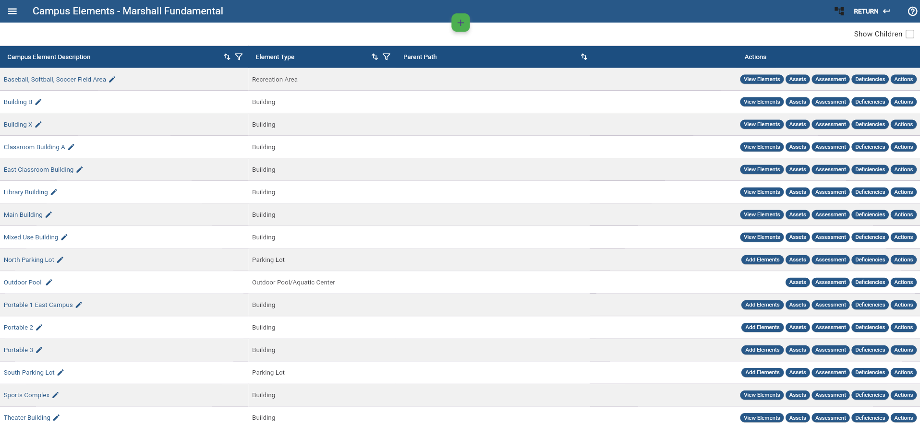Edit Sports Complex pencil icon

(56, 395)
